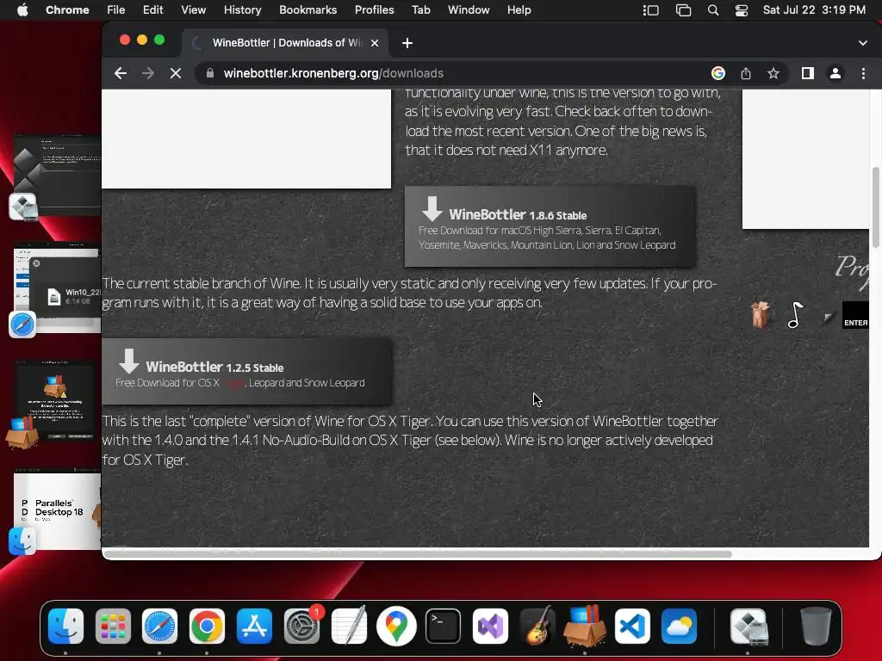Open the History menu
The height and width of the screenshot is (661, 882).
242,10
